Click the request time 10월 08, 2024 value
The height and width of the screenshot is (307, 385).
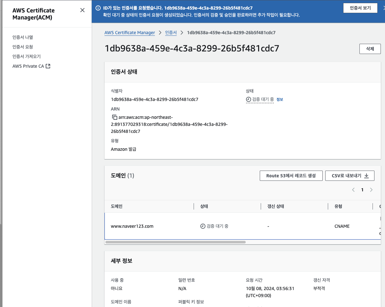(x=270, y=292)
